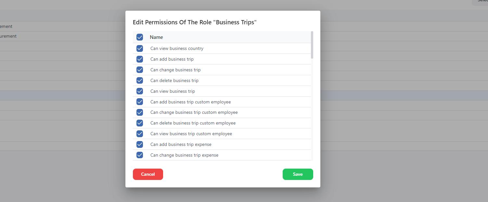The height and width of the screenshot is (202, 488).
Task: Toggle "Can view business trip custom employee"
Action: point(140,134)
